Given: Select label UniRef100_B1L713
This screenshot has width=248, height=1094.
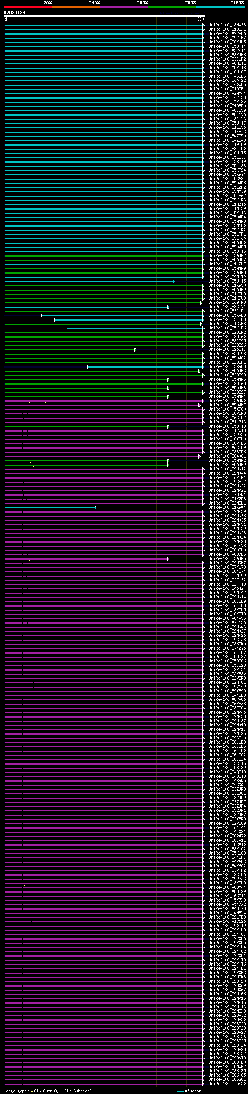Looking at the screenshot, I should tap(227, 422).
